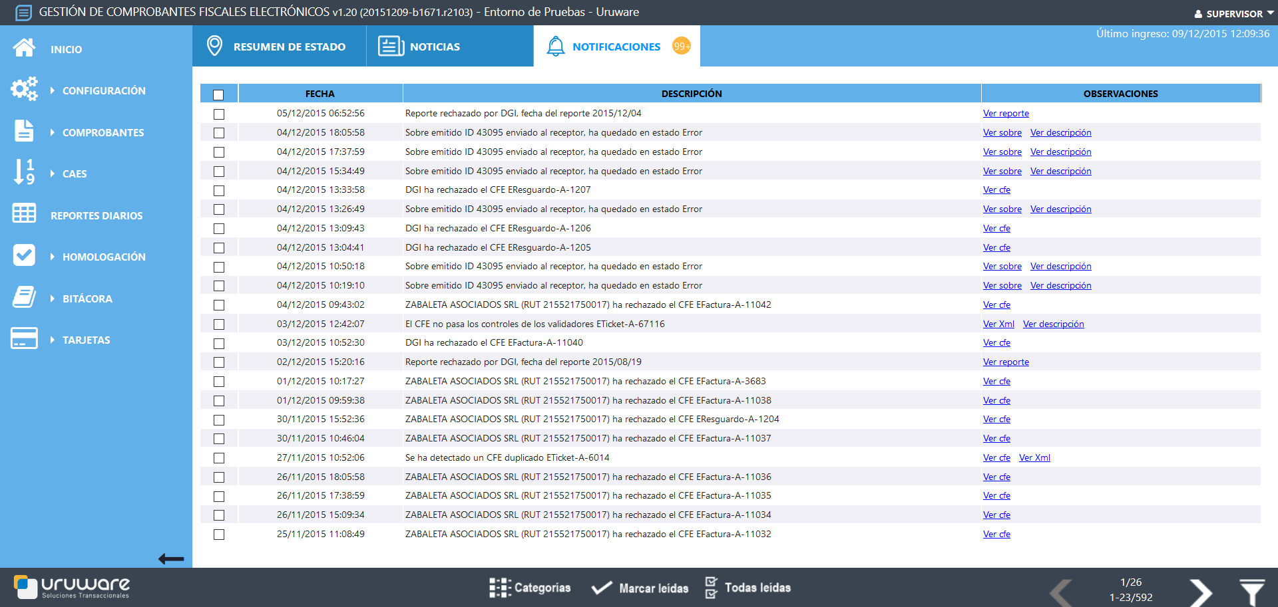Viewport: 1278px width, 607px height.
Task: Click the filter funnel icon
Action: pyautogui.click(x=1251, y=591)
